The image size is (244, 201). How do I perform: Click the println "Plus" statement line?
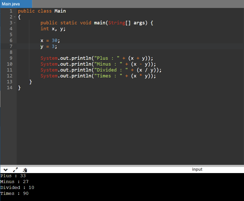(x=96, y=58)
